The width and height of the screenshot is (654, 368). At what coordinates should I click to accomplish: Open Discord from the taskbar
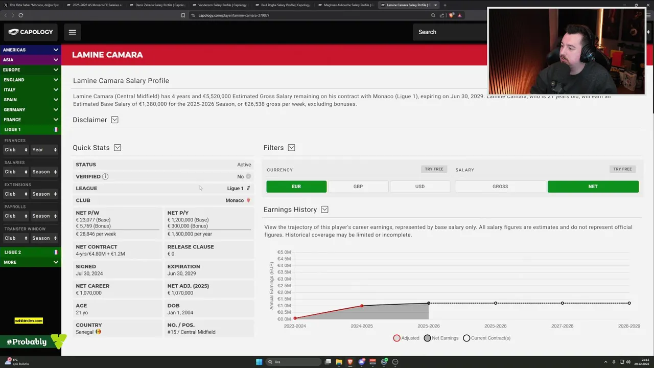[x=362, y=362]
